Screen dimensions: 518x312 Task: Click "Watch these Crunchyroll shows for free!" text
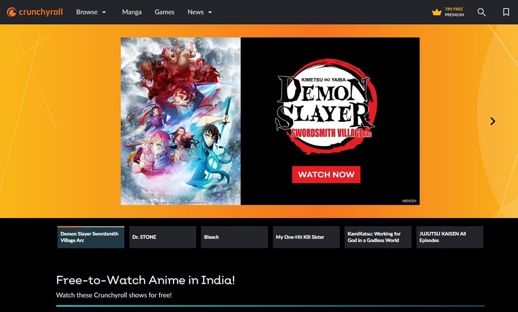tap(114, 295)
